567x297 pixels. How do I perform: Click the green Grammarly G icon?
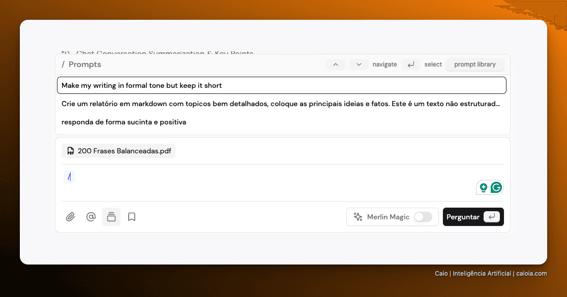click(x=496, y=187)
